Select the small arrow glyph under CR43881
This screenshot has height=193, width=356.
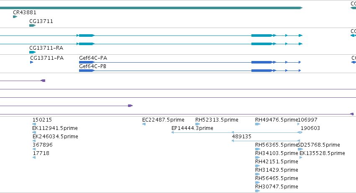pyautogui.click(x=15, y=17)
